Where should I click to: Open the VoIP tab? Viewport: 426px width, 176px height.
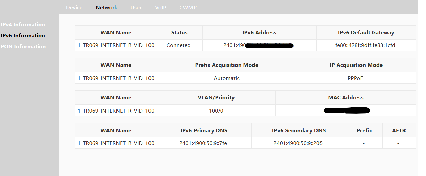click(x=161, y=7)
